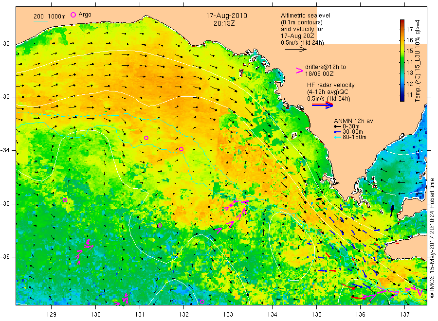Click the '18/08 00Z' text

click(x=319, y=74)
